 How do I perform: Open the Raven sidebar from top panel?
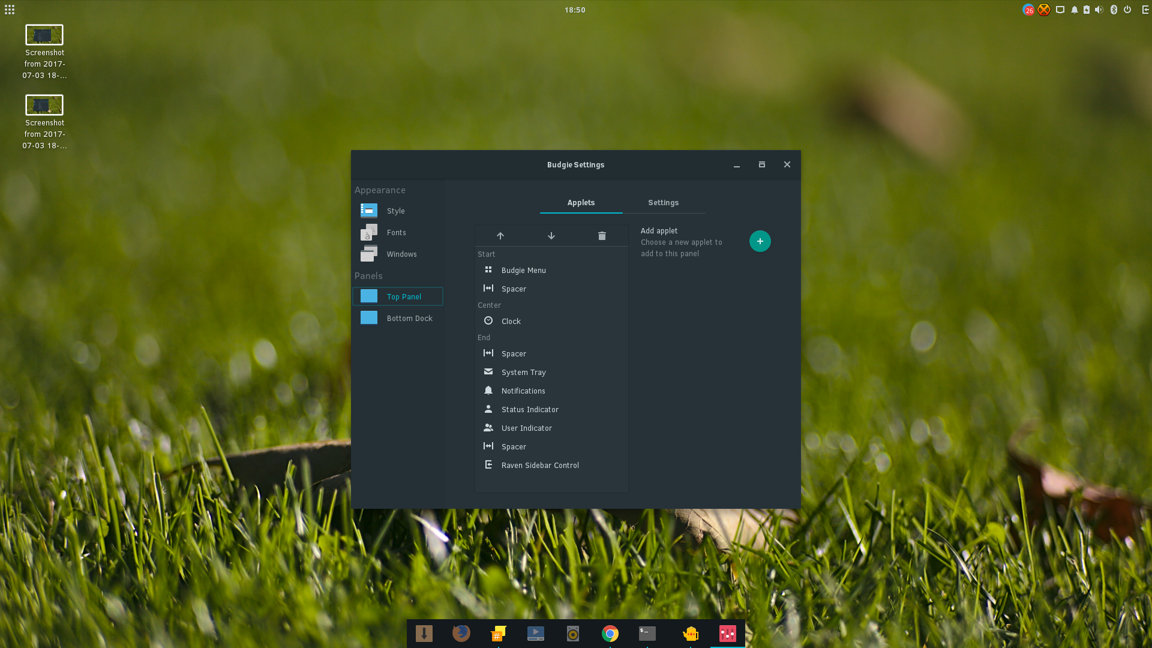(x=1145, y=10)
